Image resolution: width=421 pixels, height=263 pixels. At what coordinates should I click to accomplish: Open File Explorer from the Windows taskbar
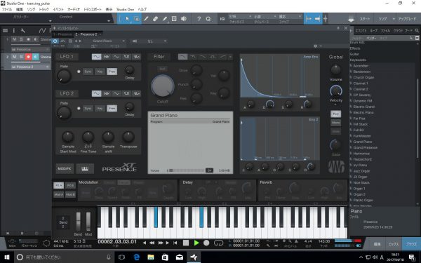coord(151,257)
